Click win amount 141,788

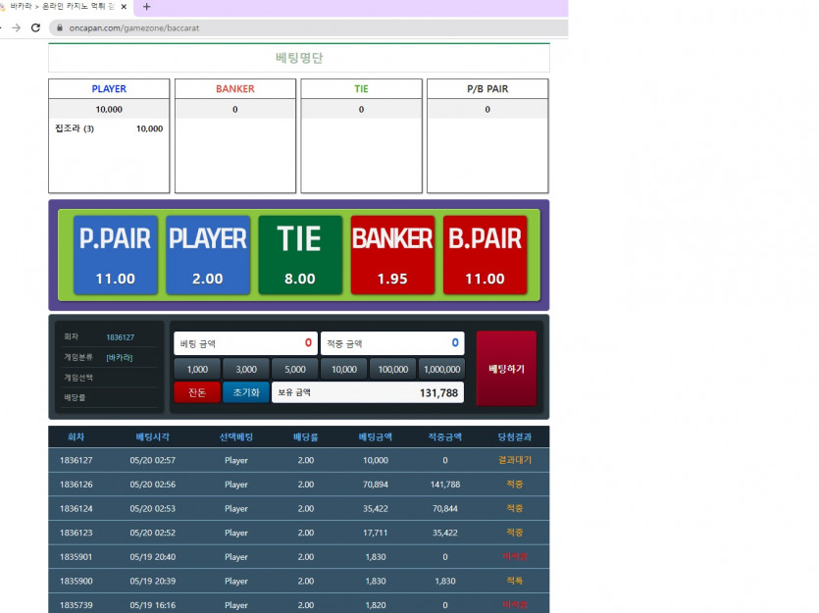tap(445, 485)
